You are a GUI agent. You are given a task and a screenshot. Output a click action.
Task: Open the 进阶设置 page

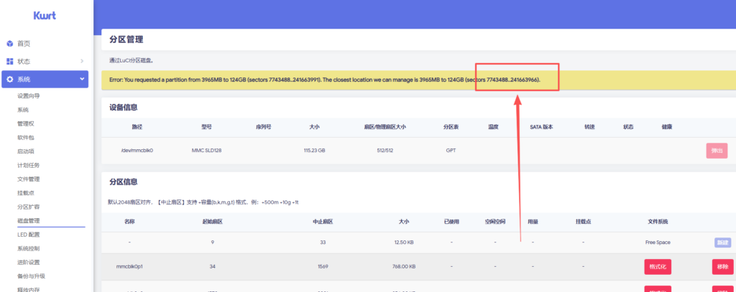tap(28, 262)
